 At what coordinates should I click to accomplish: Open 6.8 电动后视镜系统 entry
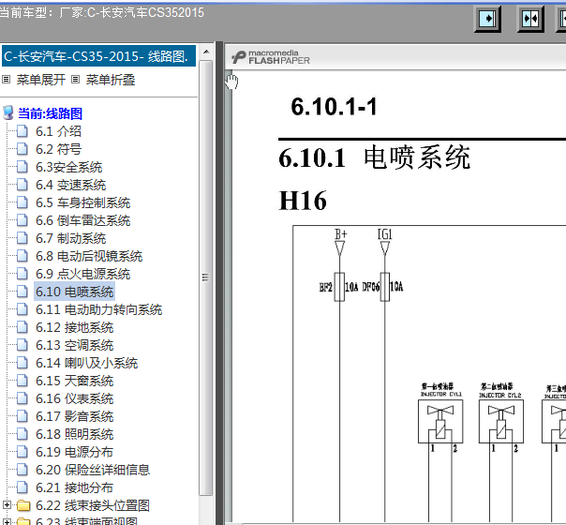point(89,256)
